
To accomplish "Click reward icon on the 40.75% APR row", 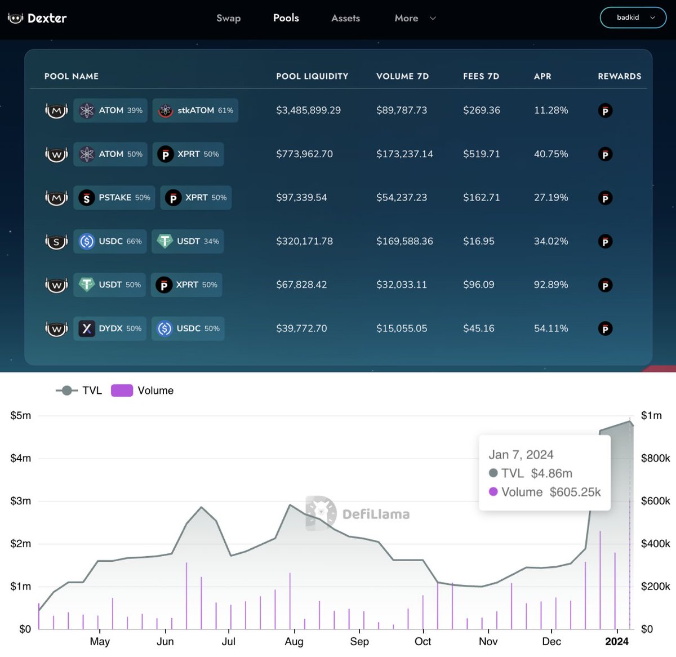I will [605, 154].
